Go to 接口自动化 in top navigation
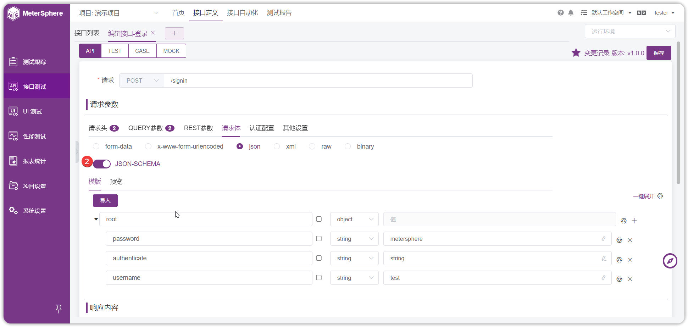Viewport: 688px width, 327px height. 243,13
